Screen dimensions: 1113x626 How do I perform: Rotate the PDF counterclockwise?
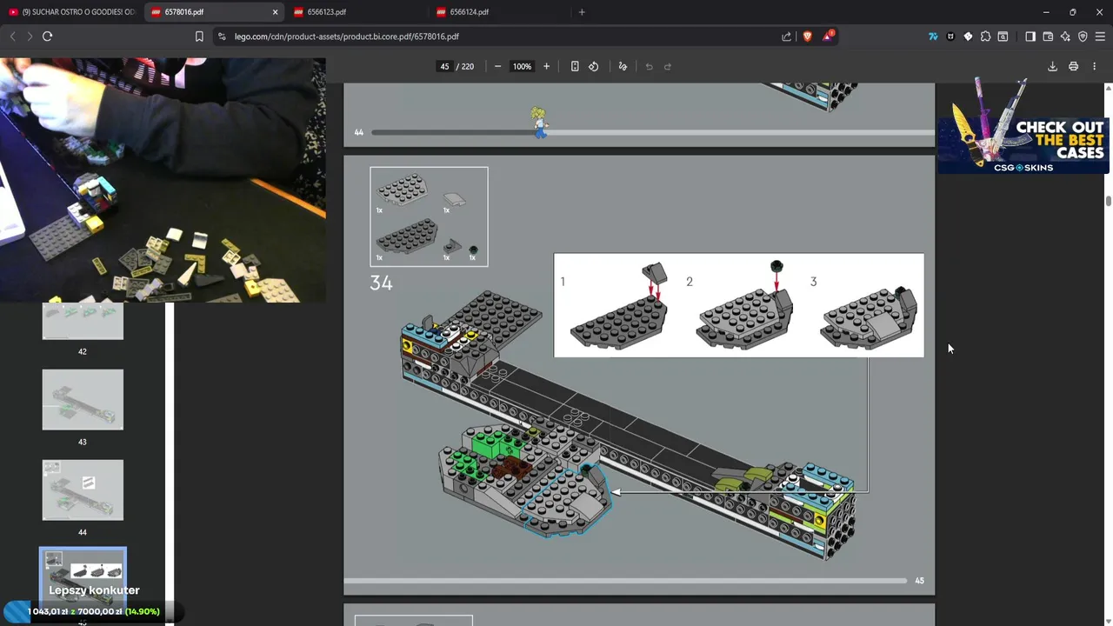point(594,66)
